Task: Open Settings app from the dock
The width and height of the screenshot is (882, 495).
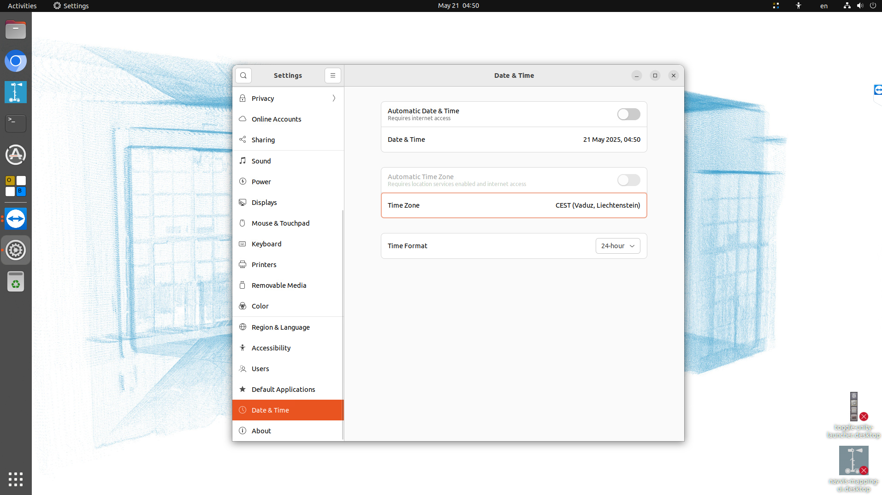Action: [x=16, y=250]
